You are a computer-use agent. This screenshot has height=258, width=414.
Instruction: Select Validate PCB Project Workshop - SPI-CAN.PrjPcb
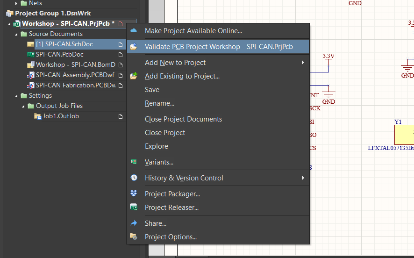tap(218, 46)
